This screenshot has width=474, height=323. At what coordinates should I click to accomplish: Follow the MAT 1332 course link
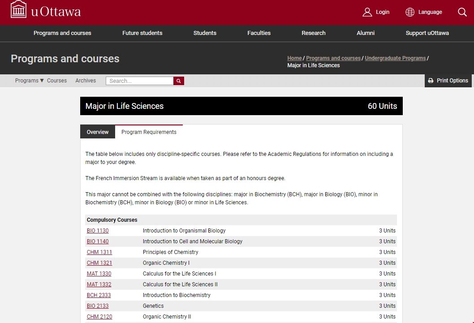pos(99,284)
